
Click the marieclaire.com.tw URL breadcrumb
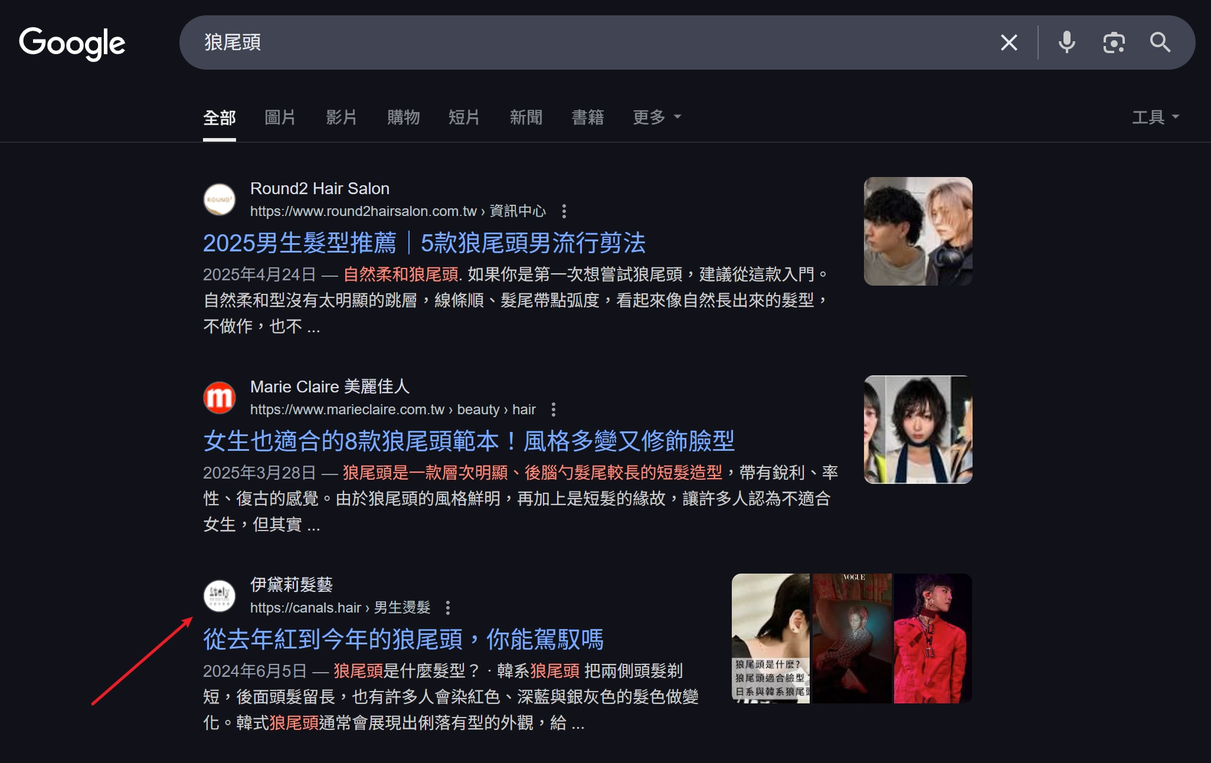[393, 410]
